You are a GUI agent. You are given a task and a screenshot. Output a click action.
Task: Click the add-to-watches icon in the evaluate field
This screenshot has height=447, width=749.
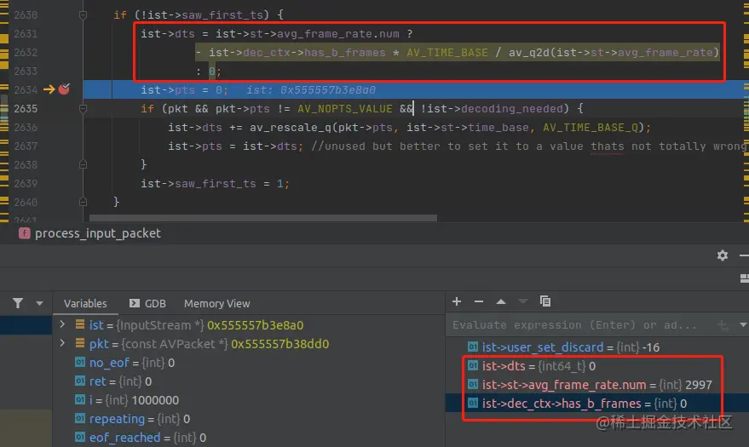723,325
